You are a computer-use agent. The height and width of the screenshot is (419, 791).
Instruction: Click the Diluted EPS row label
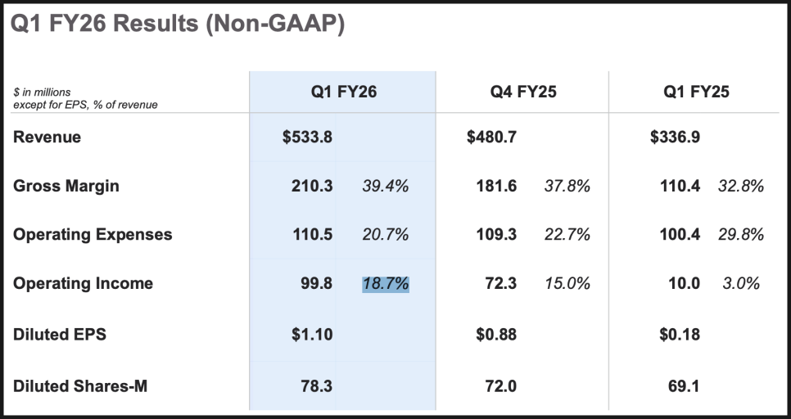pos(60,335)
